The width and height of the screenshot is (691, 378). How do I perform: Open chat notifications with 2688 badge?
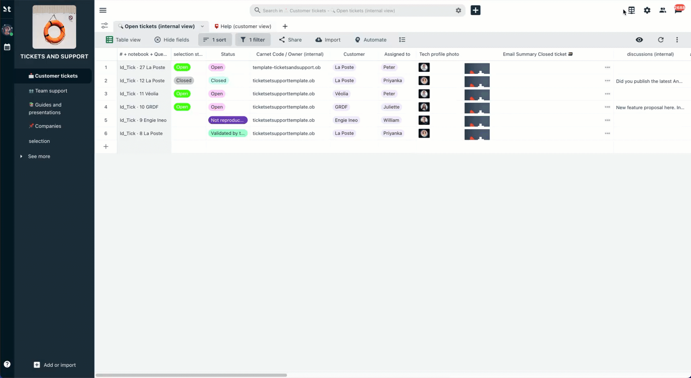pyautogui.click(x=679, y=10)
